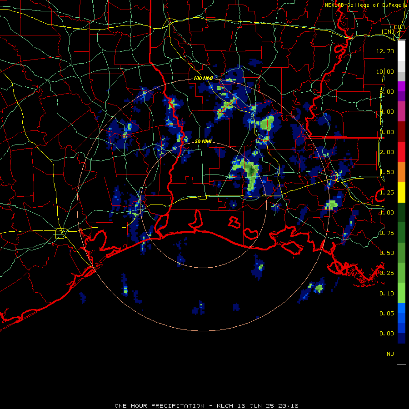The width and height of the screenshot is (409, 409).
Task: Click the 0.05 legend value
Action: click(387, 314)
